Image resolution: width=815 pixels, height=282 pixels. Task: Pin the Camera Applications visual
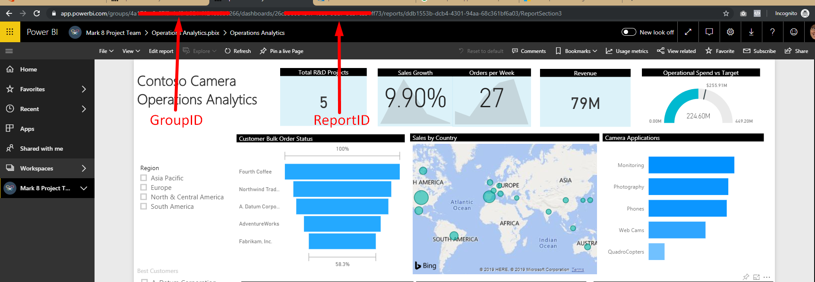746,277
